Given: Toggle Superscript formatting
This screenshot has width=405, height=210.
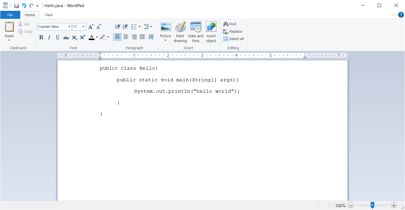Looking at the screenshot, I should tap(83, 37).
